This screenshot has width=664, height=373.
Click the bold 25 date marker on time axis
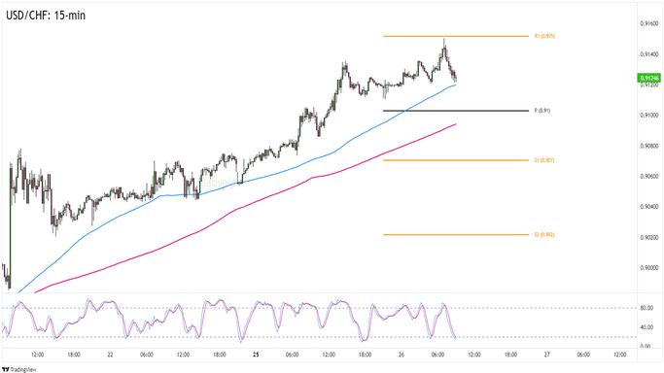coord(256,355)
